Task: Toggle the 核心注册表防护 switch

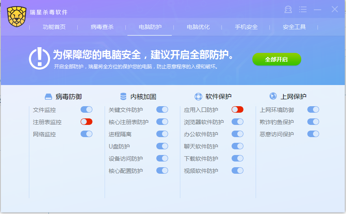Action: (x=162, y=122)
